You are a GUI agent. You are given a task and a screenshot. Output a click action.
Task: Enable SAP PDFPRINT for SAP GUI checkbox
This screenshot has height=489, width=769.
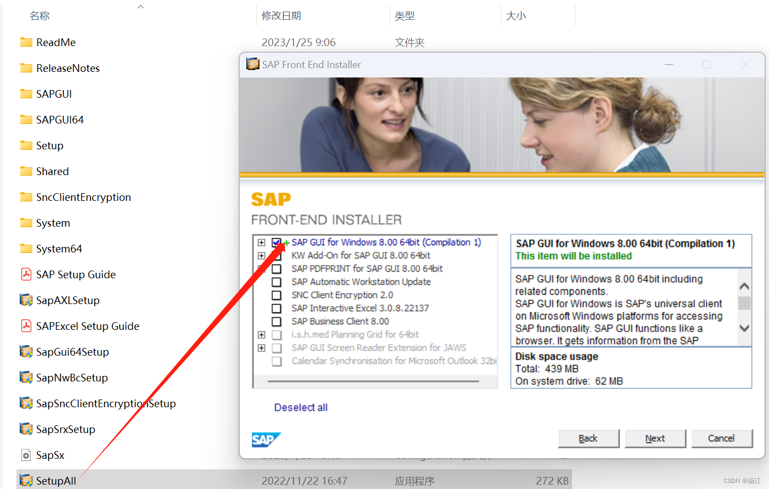(276, 268)
